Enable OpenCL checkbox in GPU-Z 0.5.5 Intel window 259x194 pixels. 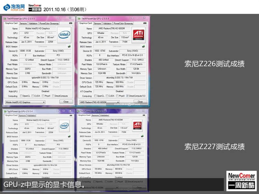click(21, 96)
